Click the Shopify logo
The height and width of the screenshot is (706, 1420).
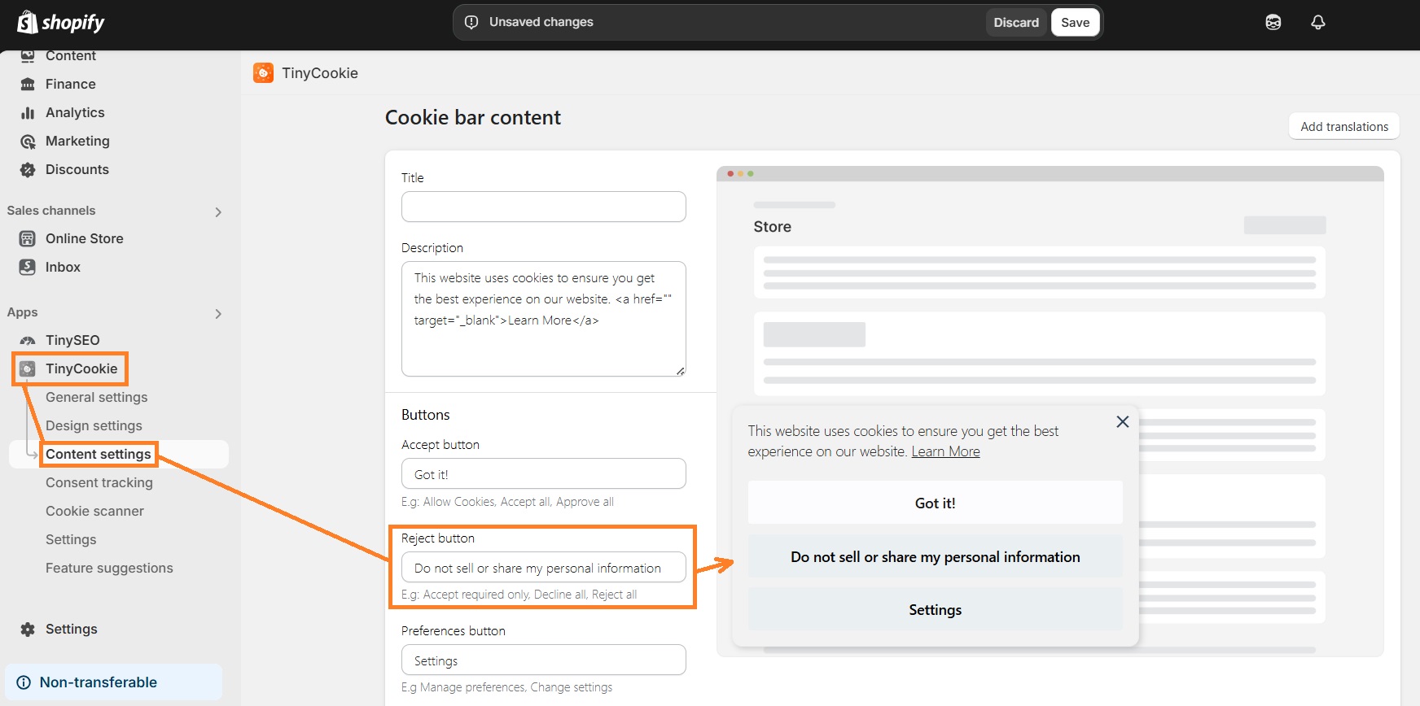(60, 22)
